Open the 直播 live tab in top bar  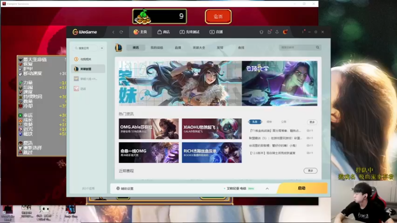216,32
